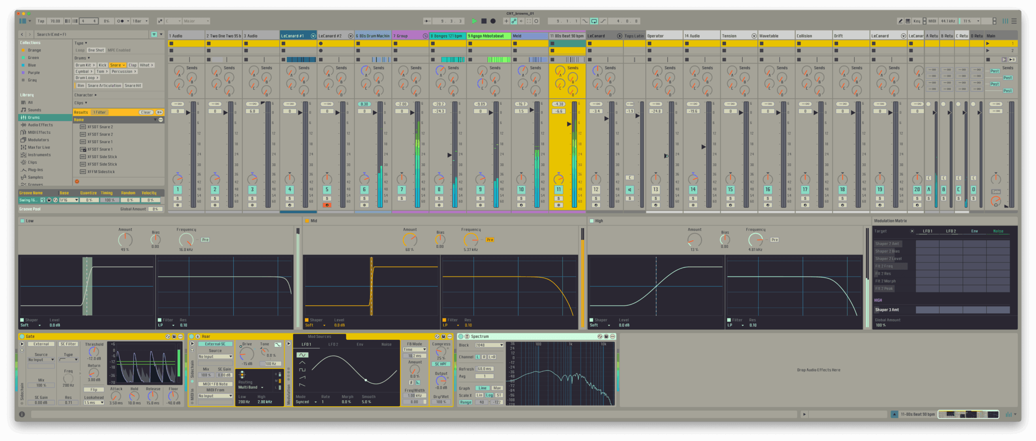Toggle the Computer MIDI Keyboard icon
Viewport: 1036px width, 441px height.
pos(908,21)
